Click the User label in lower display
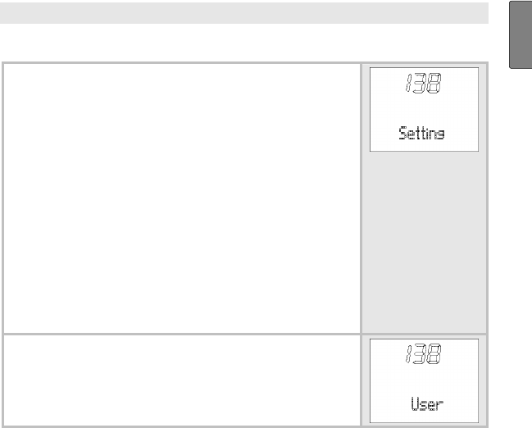532x428 pixels. point(427,404)
